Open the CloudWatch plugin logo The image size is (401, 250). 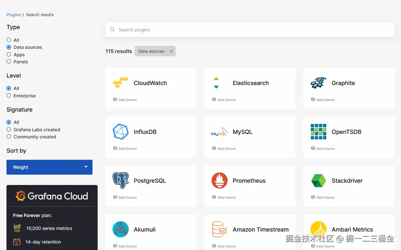point(121,83)
